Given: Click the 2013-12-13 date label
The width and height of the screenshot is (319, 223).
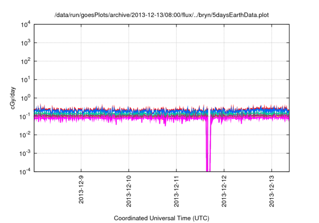Looking at the screenshot, I should click(x=272, y=191).
